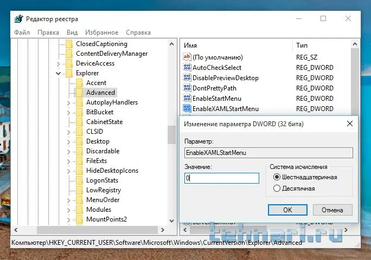
Task: Select the MountPoints2 tree item
Action: pos(106,219)
